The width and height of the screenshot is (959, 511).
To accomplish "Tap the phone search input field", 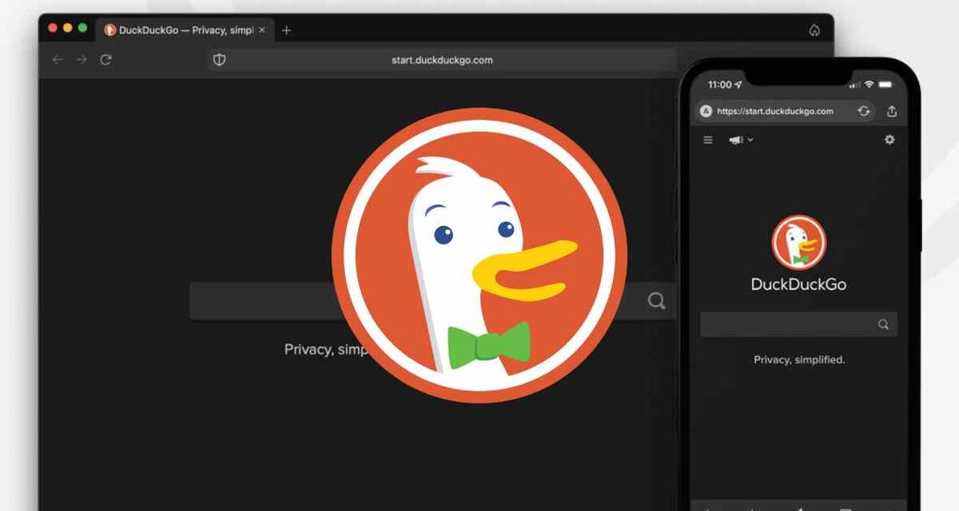I will (798, 324).
